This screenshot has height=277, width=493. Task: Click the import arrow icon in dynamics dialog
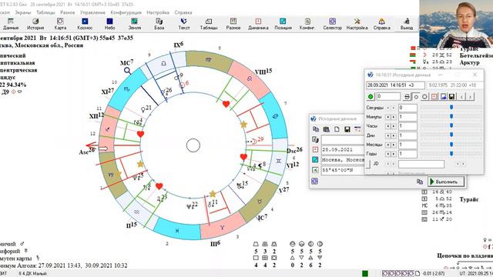click(443, 97)
